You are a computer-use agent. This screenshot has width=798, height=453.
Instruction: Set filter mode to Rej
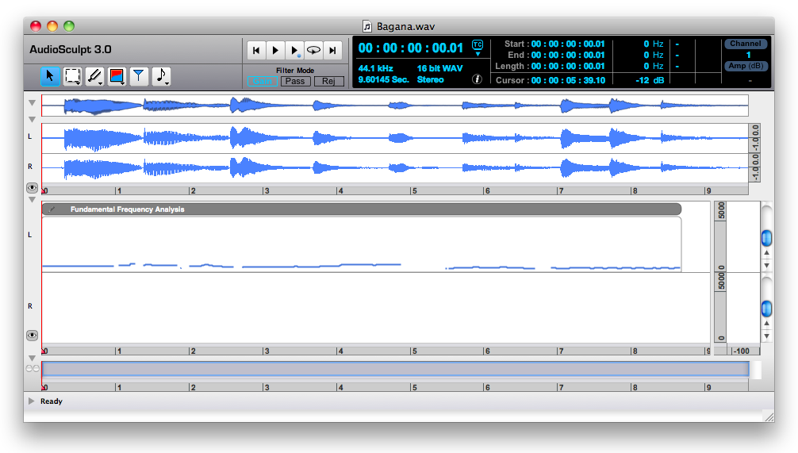click(329, 81)
